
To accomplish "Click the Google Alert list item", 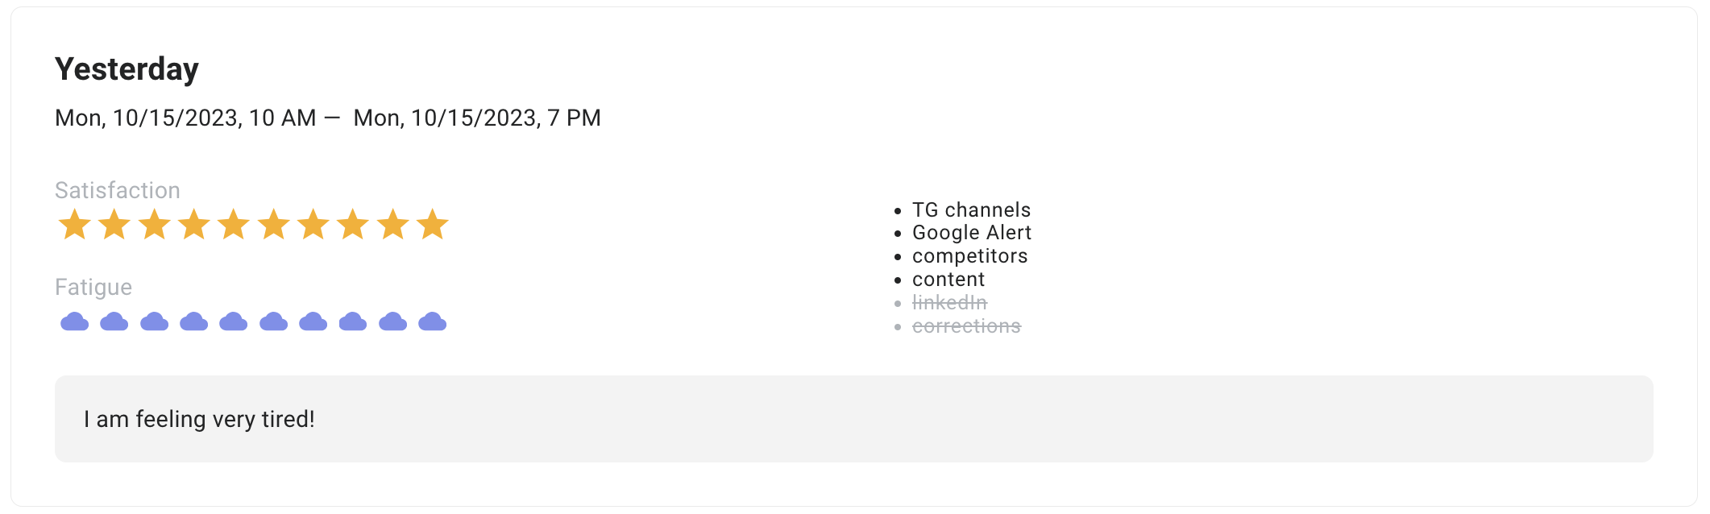I will [x=971, y=233].
